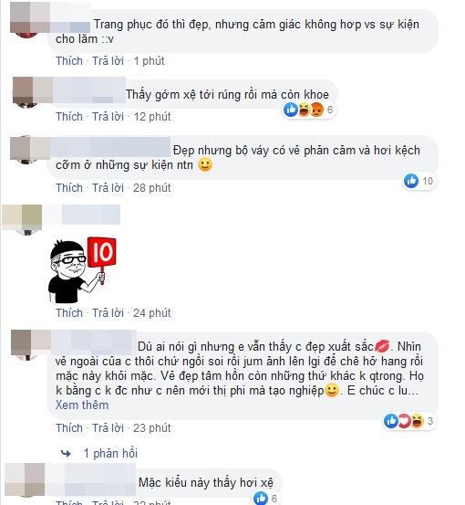
Task: Like the 'Trang phục đó thì đẹp' comment
Action: pos(69,61)
